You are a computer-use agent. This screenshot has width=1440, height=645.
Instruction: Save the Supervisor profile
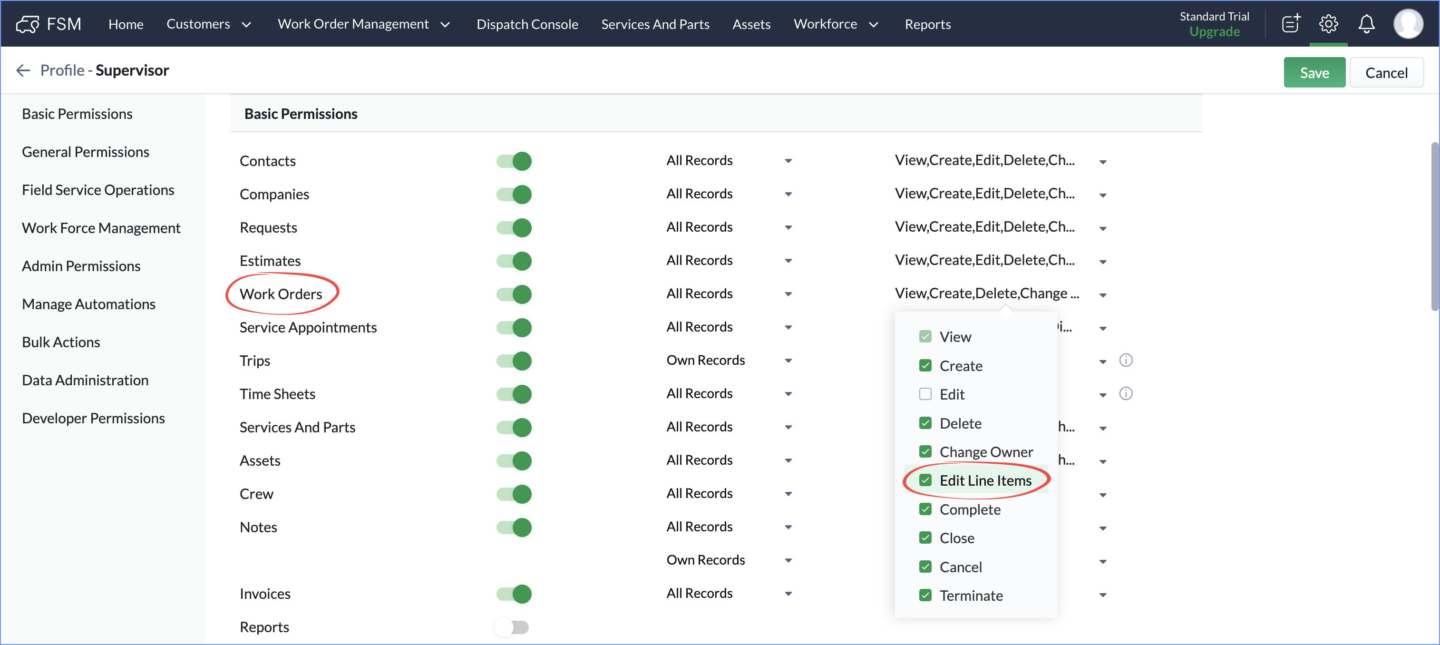tap(1314, 73)
